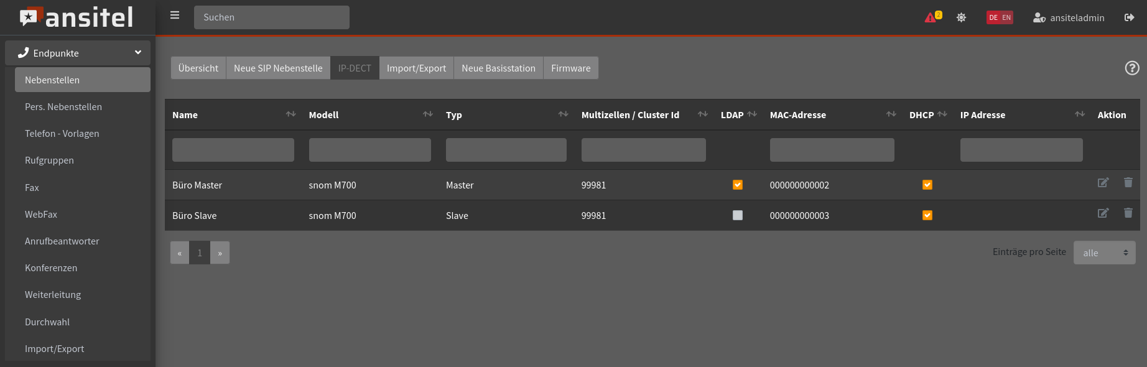The width and height of the screenshot is (1147, 367).
Task: Edit the Büro Master entry
Action: click(1103, 183)
